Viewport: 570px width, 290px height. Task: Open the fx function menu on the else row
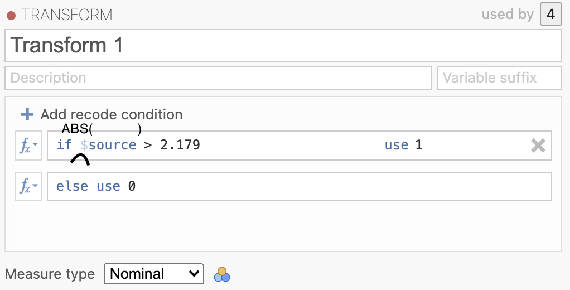(28, 186)
